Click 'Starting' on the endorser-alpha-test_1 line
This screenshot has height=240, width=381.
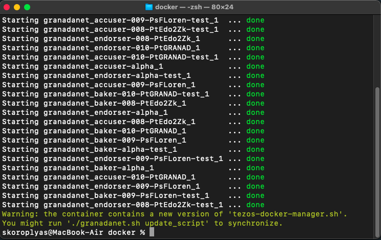tap(20, 76)
